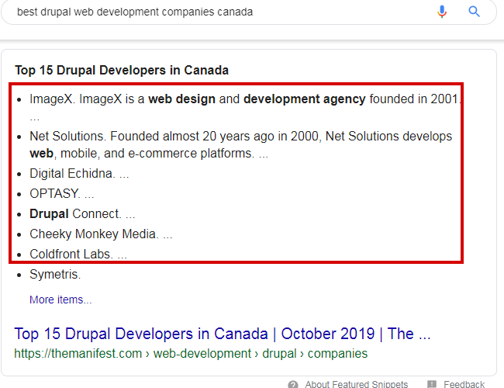Screen dimensions: 504x388
Task: Open 'More items...' link
Action: 60,300
